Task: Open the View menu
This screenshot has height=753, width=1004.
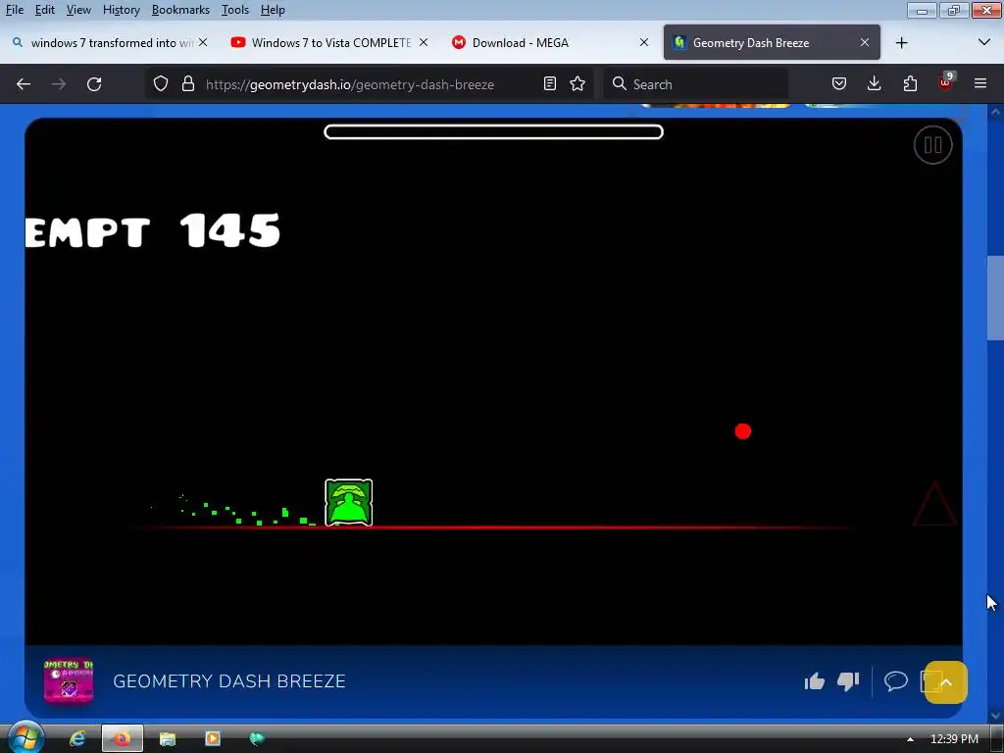Action: coord(78,10)
